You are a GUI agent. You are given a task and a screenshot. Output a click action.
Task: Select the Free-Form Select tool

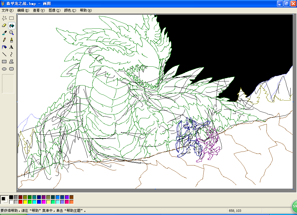click(4, 18)
